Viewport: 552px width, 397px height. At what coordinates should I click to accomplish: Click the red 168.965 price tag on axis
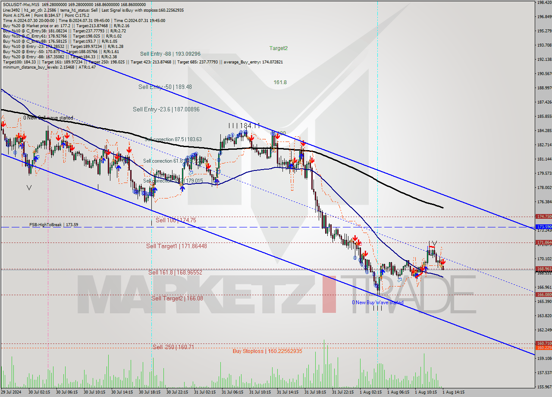point(543,269)
